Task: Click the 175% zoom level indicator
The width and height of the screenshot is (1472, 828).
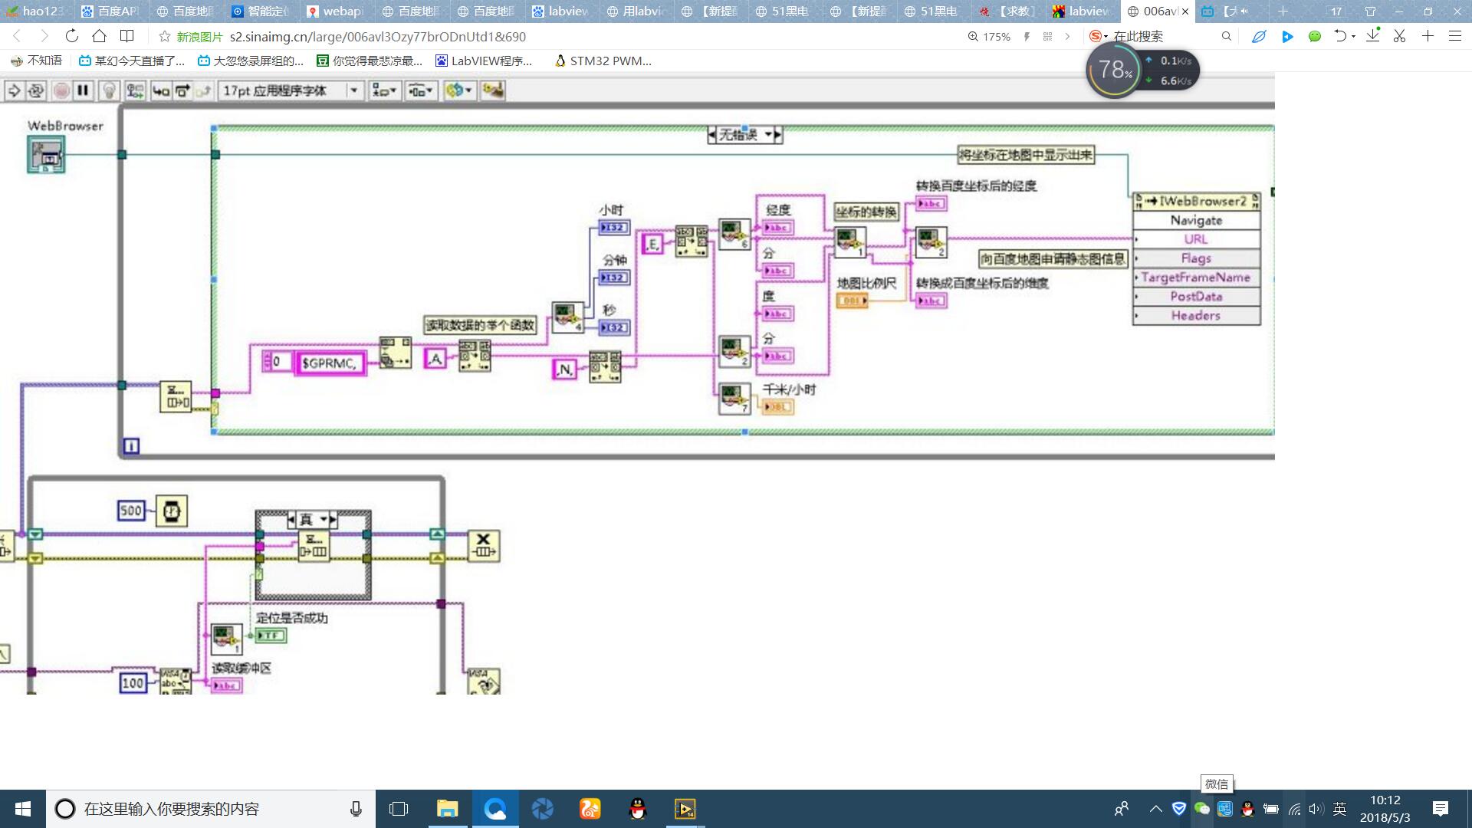Action: coord(989,37)
